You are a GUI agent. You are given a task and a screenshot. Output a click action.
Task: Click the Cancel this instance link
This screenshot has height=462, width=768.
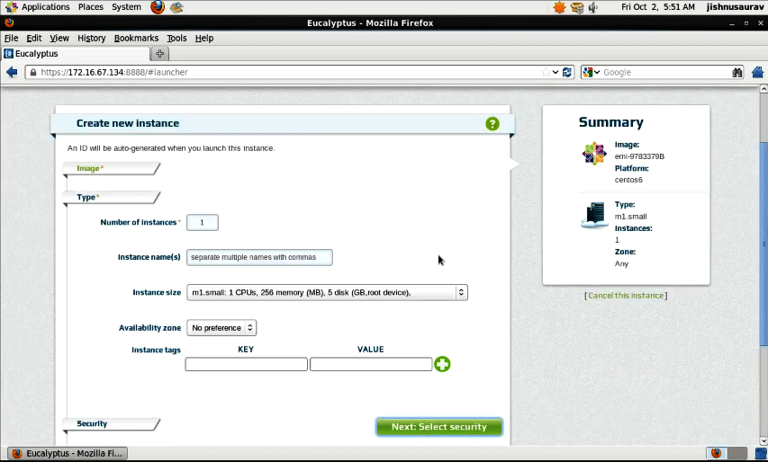(x=626, y=296)
